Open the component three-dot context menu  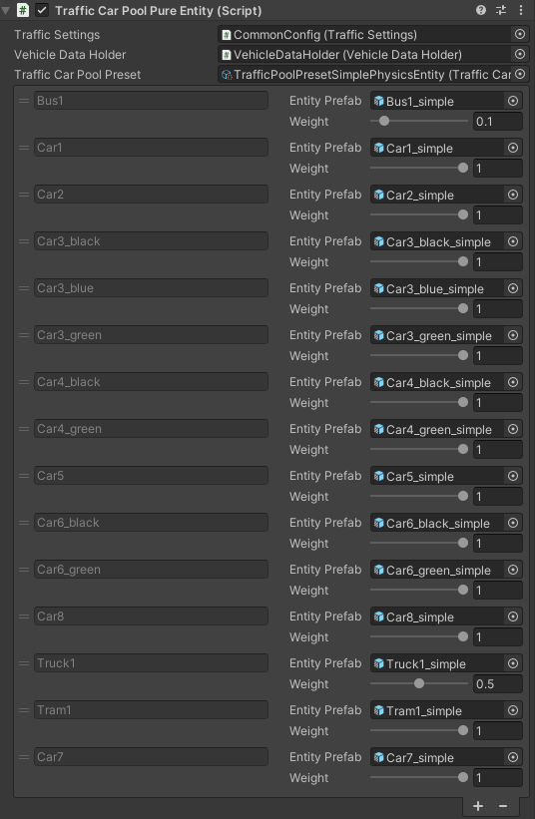tap(521, 10)
